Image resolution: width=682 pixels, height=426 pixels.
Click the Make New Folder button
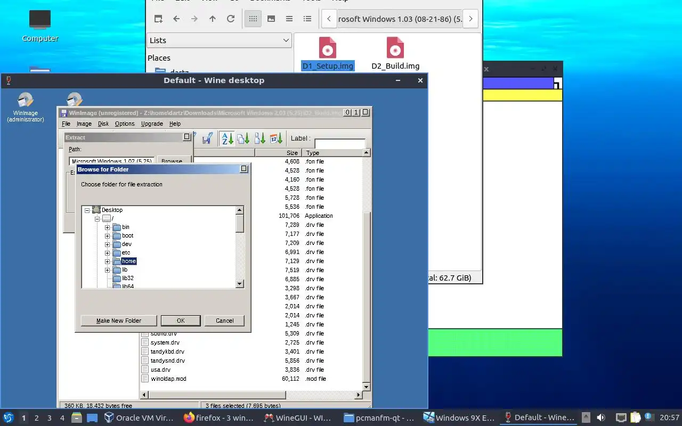point(119,321)
